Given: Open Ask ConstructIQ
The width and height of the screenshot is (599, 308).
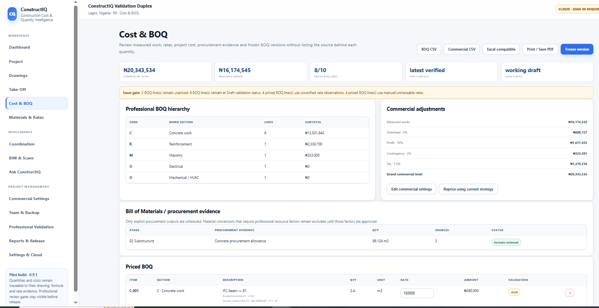Looking at the screenshot, I should 37,172.
